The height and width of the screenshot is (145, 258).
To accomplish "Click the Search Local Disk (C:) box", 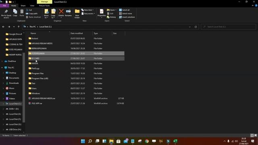I will click(229, 27).
